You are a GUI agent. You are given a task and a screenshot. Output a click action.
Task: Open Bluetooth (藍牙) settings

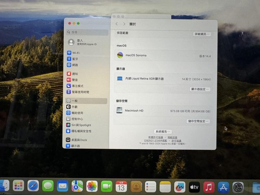click(x=72, y=59)
